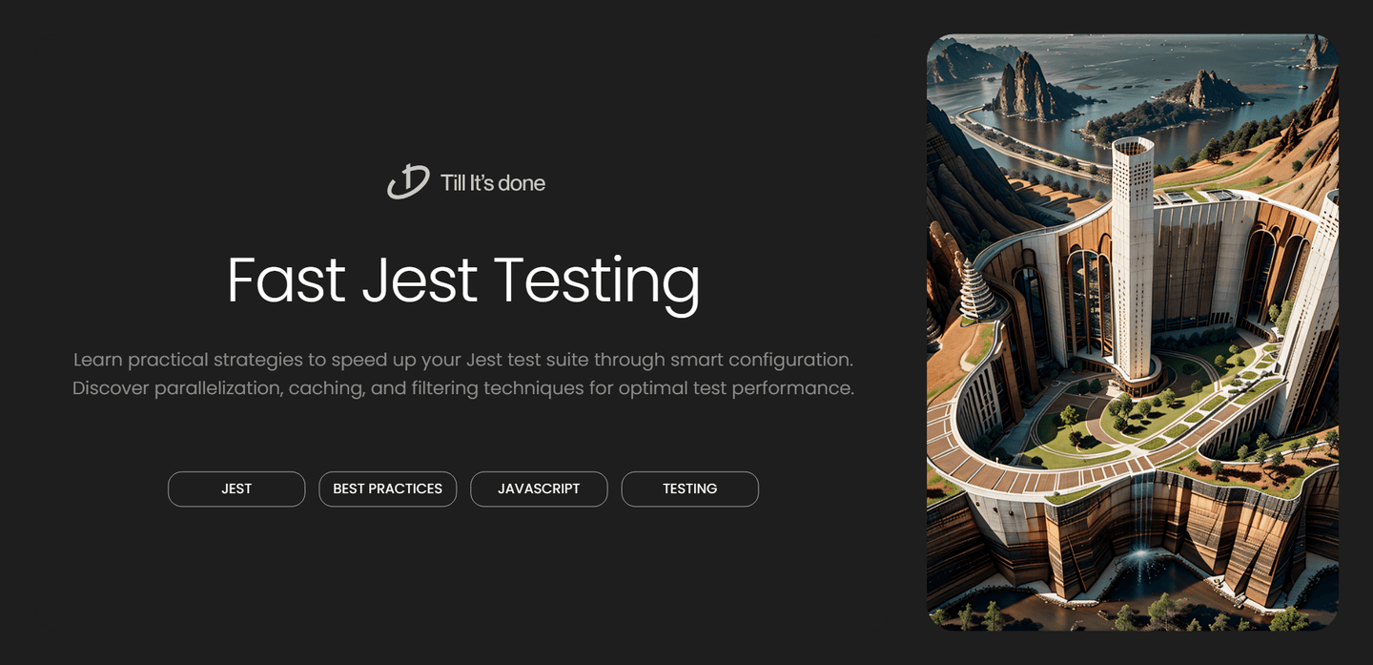This screenshot has width=1373, height=665.
Task: Click the tall white central tower in the artwork
Action: click(1134, 258)
